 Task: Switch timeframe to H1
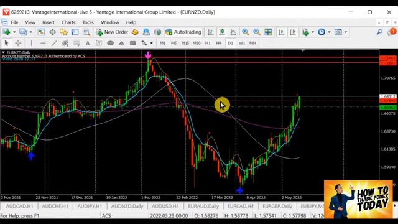coord(208,43)
